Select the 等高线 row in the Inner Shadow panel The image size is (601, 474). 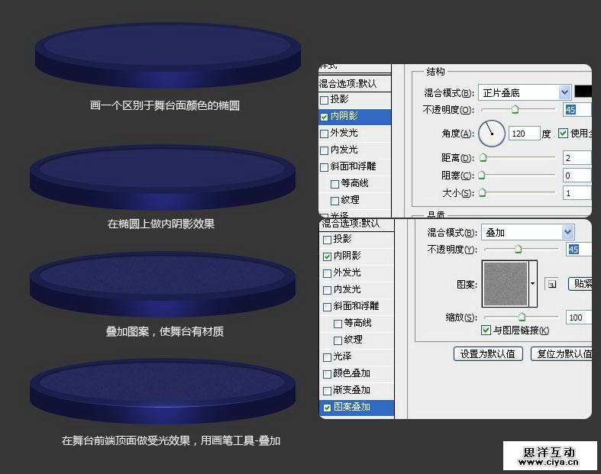tap(354, 183)
